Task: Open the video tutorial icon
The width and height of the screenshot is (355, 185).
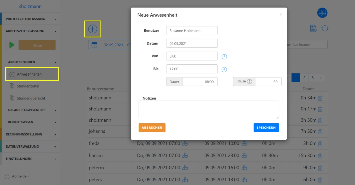Action: [x=322, y=13]
